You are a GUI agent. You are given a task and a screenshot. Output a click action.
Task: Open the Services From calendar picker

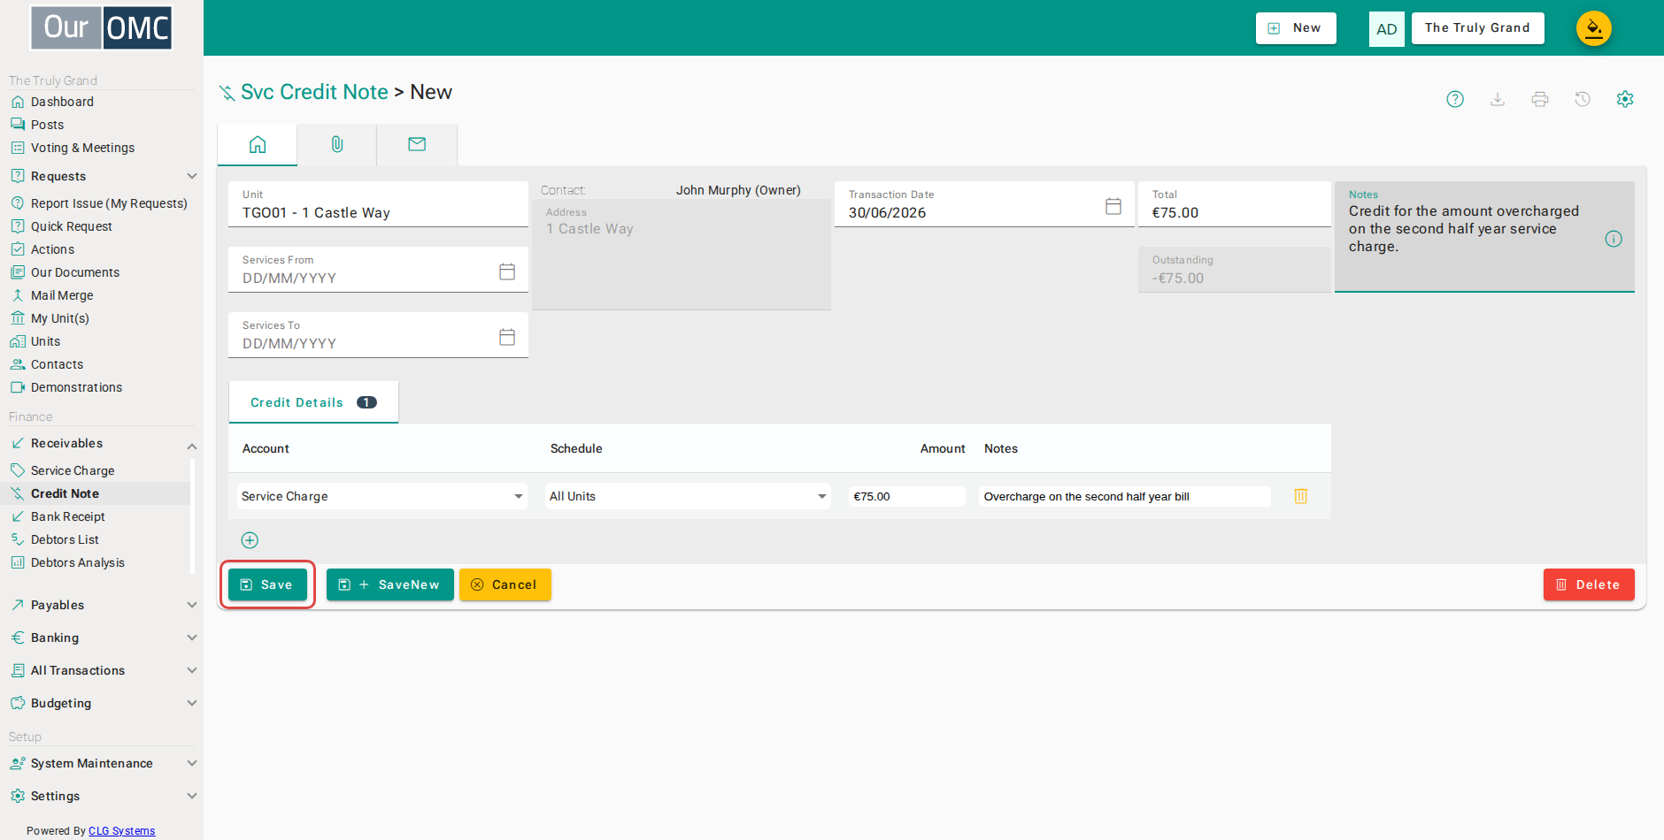tap(507, 271)
